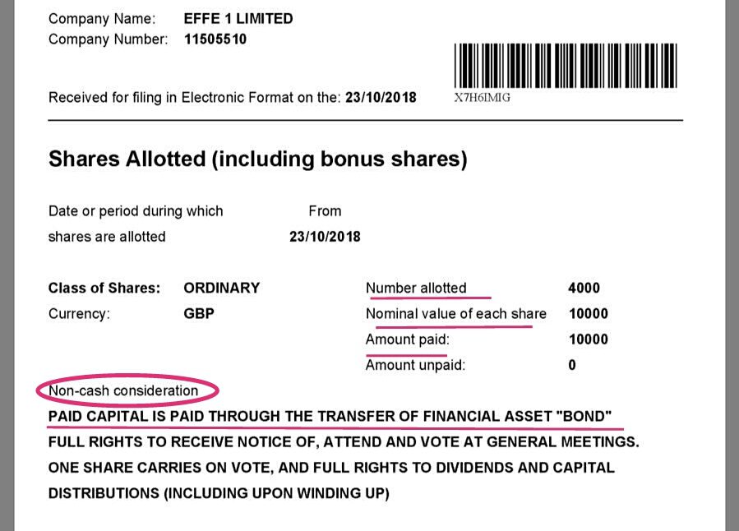Click the underlined Number allotted label
The width and height of the screenshot is (739, 531).
coord(416,288)
